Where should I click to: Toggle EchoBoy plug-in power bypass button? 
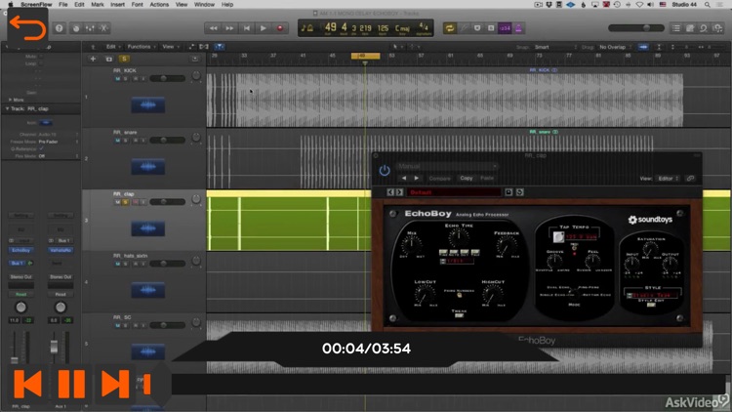(x=385, y=171)
